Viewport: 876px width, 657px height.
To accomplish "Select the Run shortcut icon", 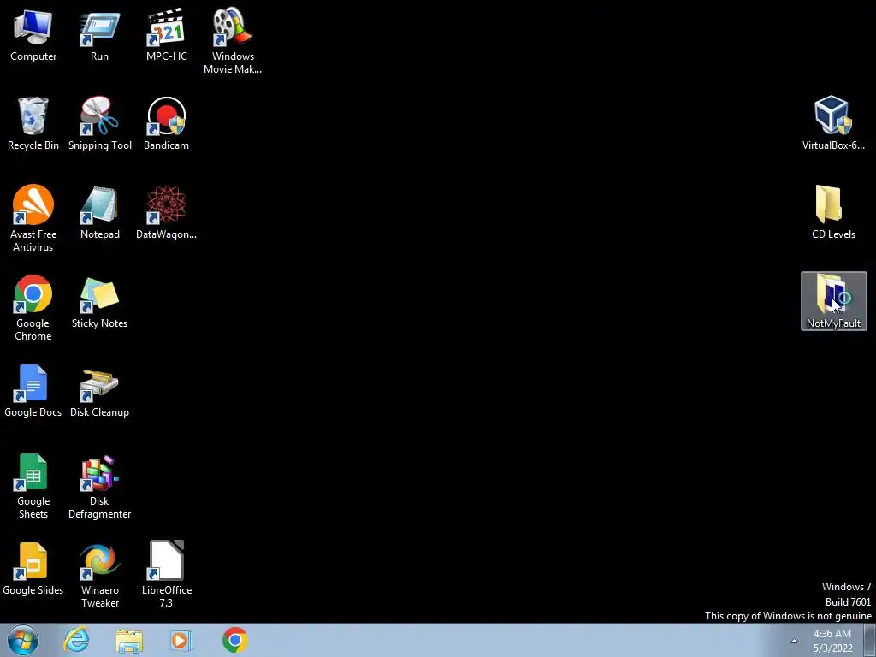I will pyautogui.click(x=99, y=35).
